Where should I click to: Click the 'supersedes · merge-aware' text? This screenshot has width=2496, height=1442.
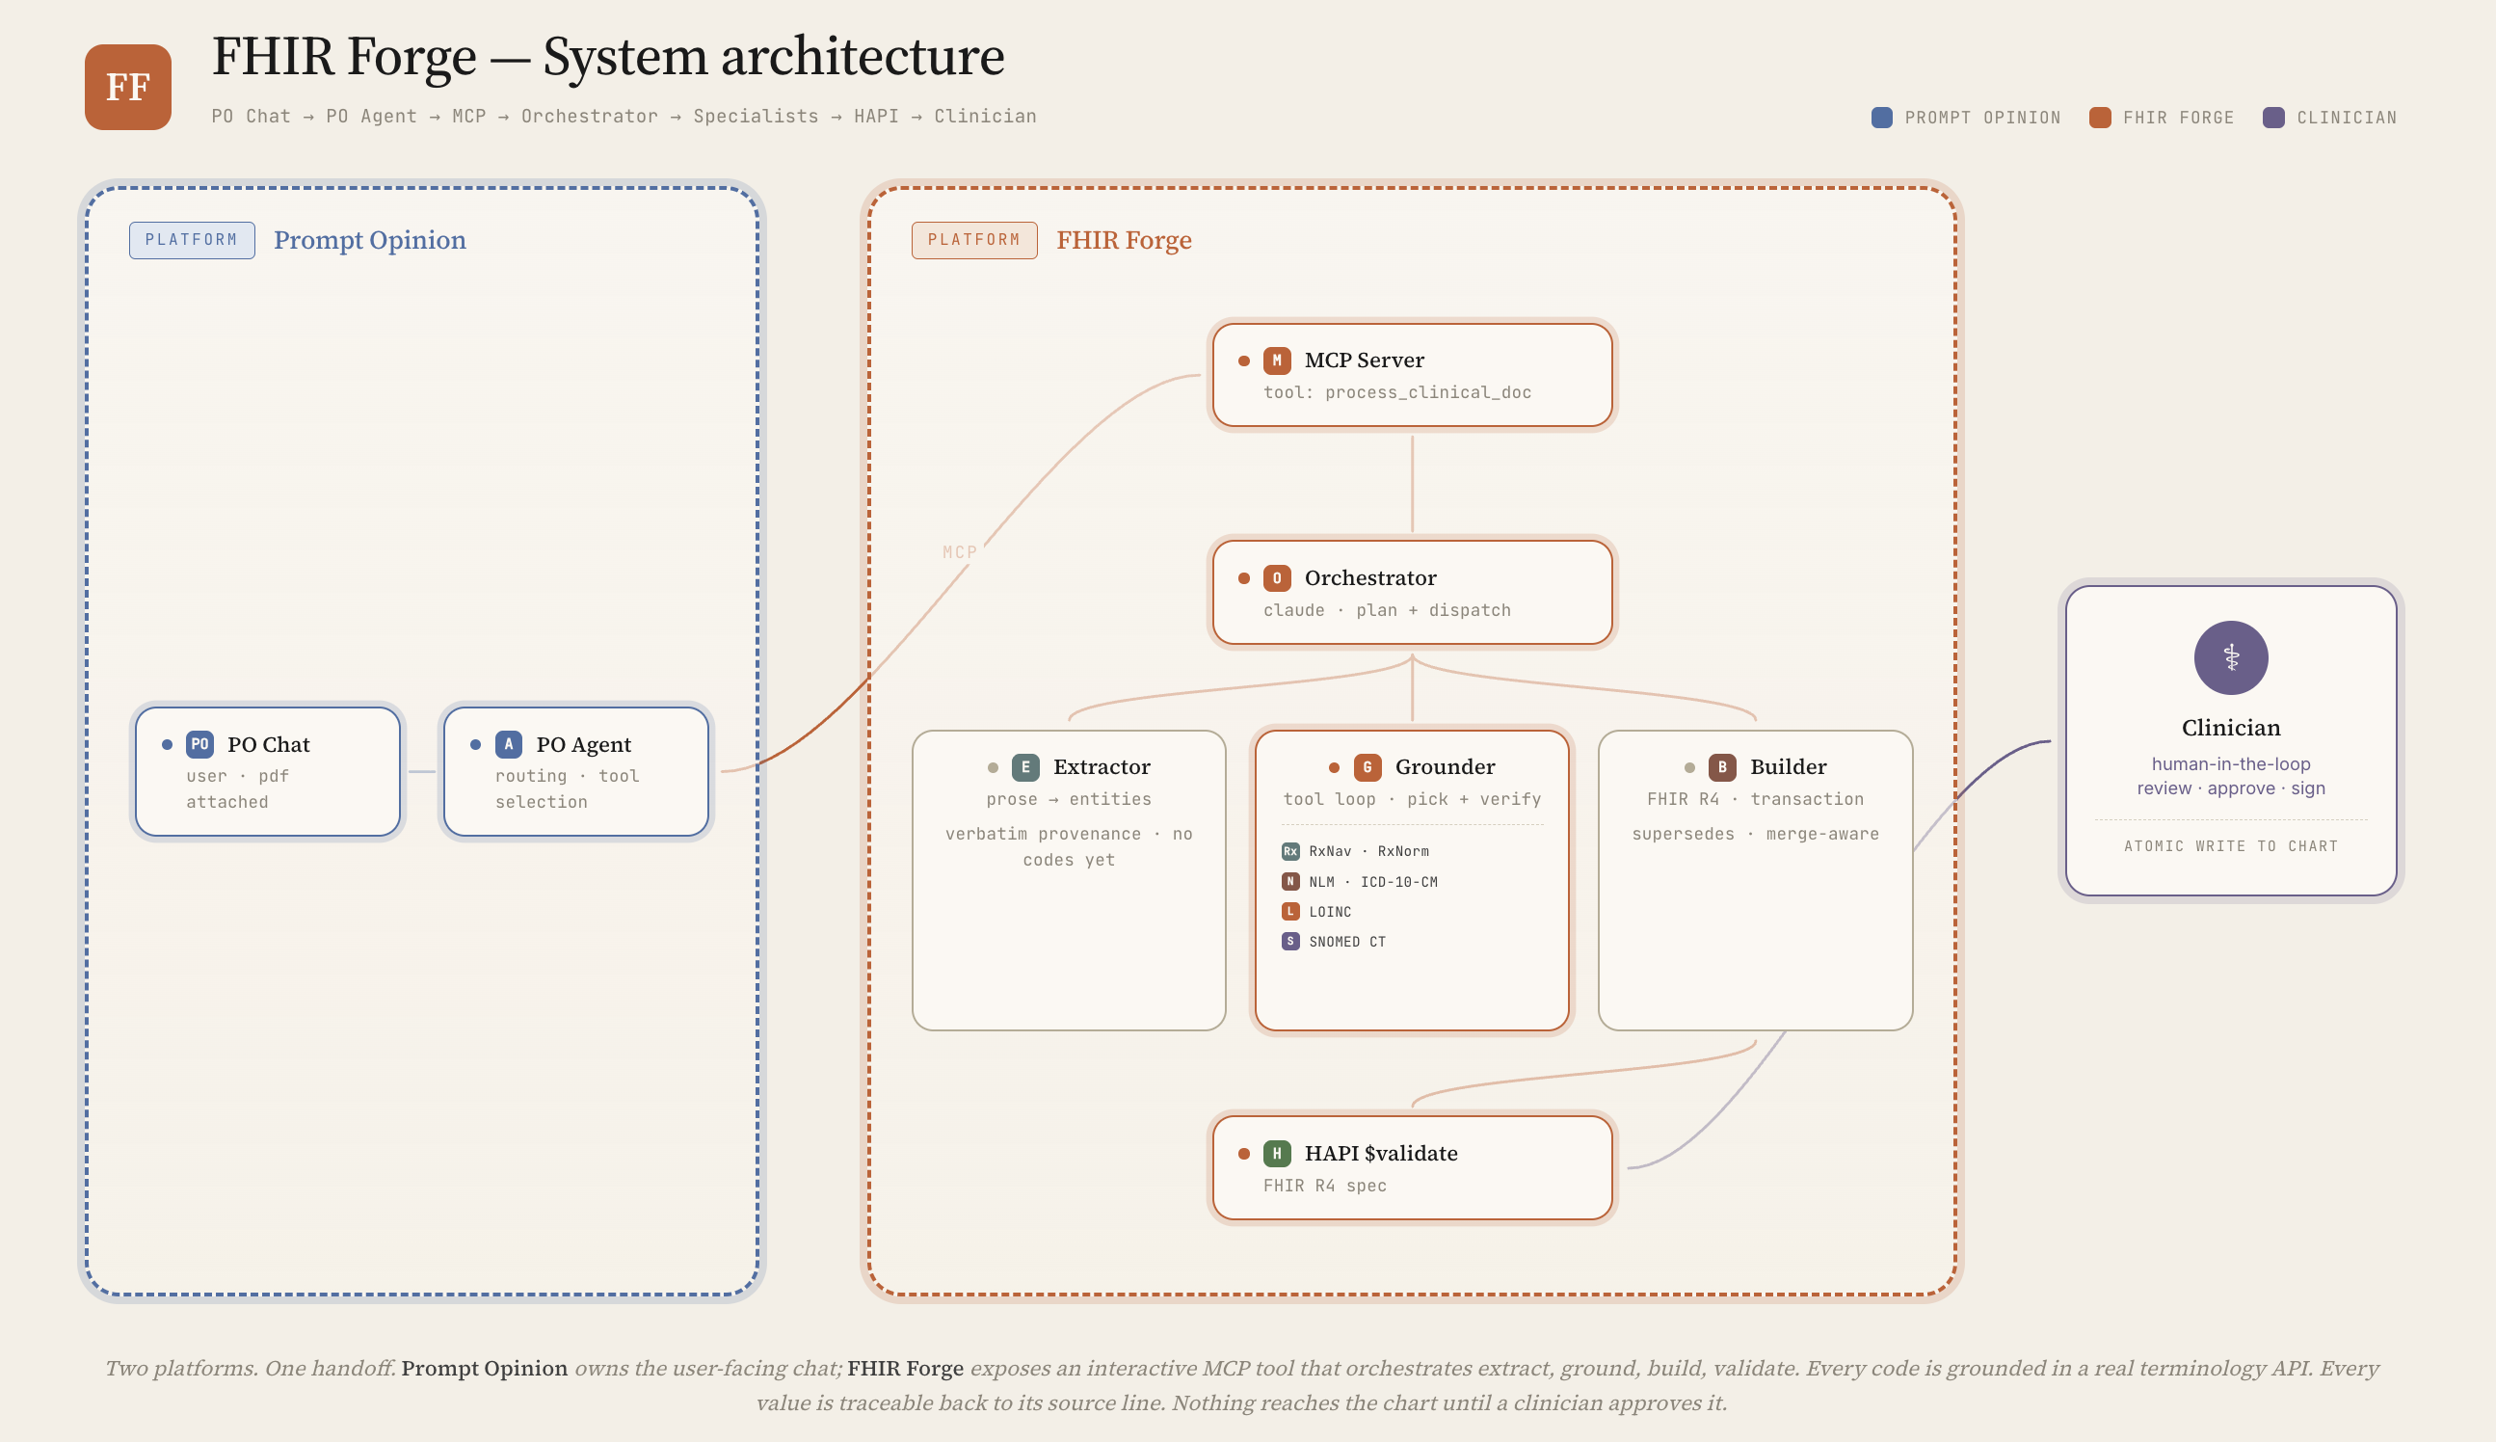coord(1756,835)
